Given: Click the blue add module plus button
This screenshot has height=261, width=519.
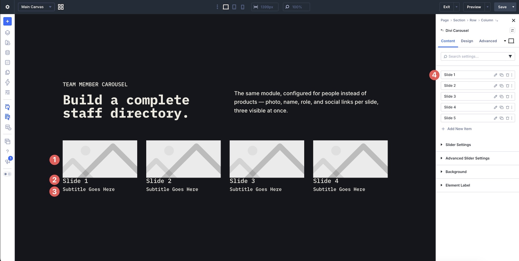Looking at the screenshot, I should (7, 21).
